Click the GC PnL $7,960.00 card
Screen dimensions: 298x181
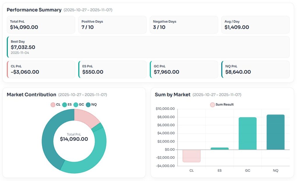click(x=184, y=69)
